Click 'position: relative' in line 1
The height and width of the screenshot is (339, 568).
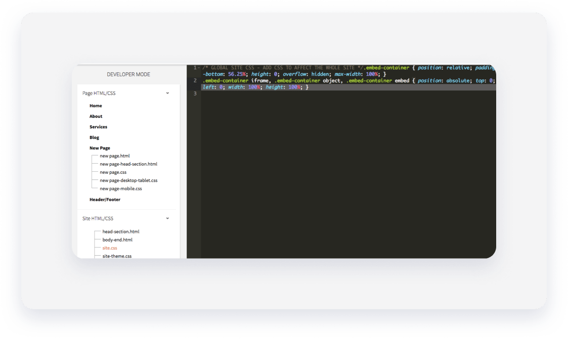tap(444, 68)
